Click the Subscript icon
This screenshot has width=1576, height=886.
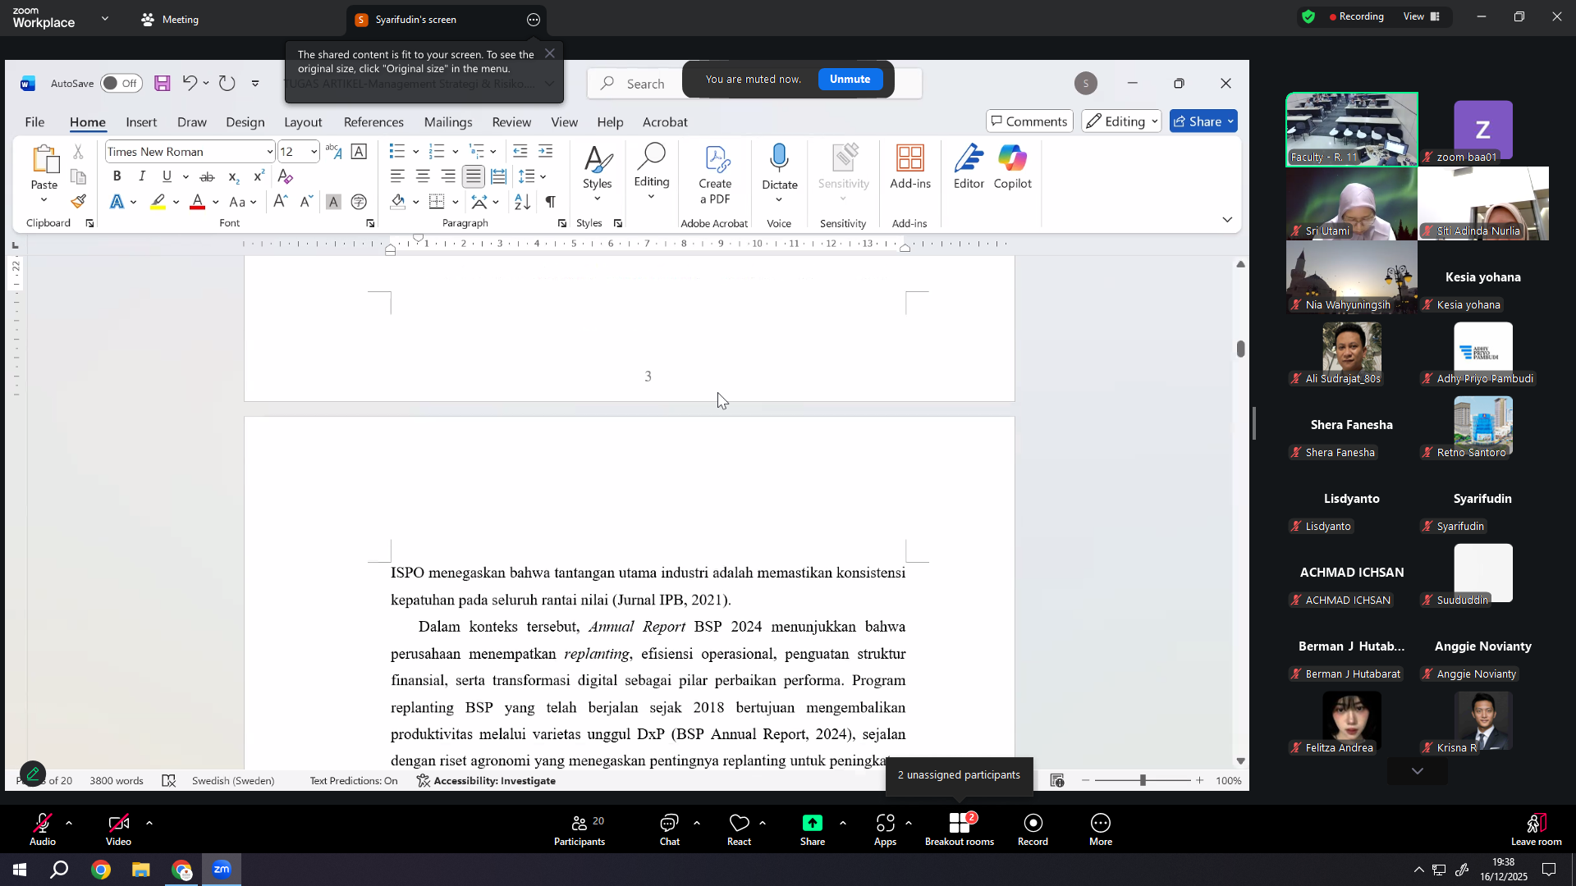pos(234,176)
